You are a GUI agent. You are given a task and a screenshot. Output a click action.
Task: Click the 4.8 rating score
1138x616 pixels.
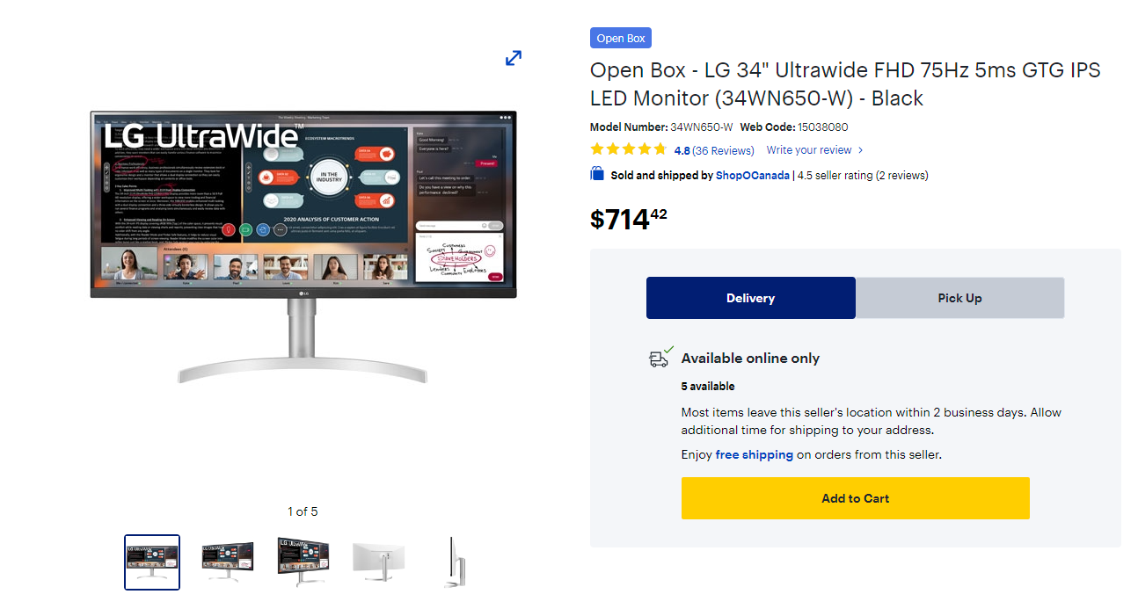click(x=682, y=150)
